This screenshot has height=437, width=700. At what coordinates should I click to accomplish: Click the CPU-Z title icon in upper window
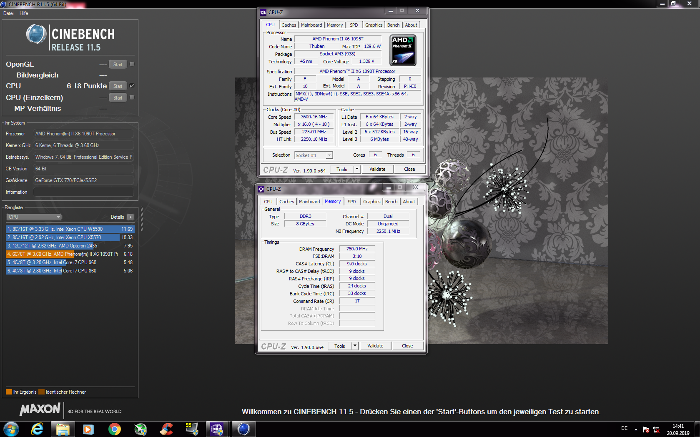(x=263, y=12)
